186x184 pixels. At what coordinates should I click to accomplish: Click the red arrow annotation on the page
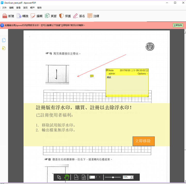point(102,66)
